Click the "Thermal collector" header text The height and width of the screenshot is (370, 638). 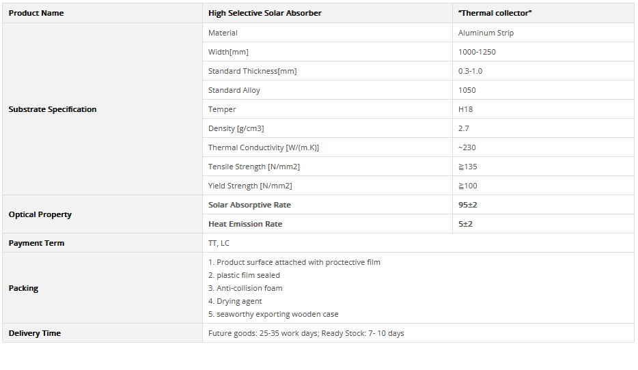click(x=495, y=13)
